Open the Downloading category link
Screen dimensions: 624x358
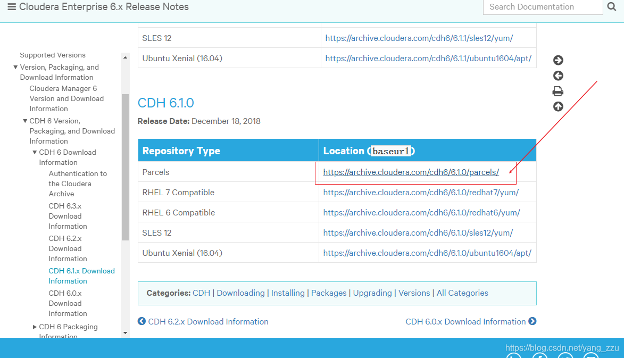tap(240, 293)
